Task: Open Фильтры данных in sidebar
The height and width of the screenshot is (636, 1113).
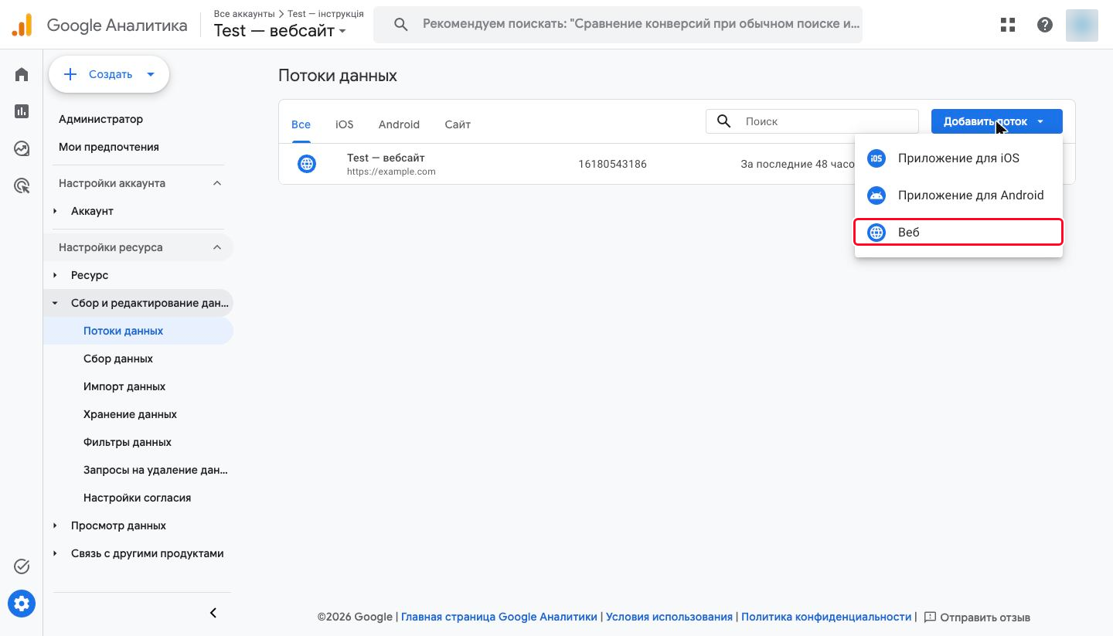Action: (x=128, y=442)
